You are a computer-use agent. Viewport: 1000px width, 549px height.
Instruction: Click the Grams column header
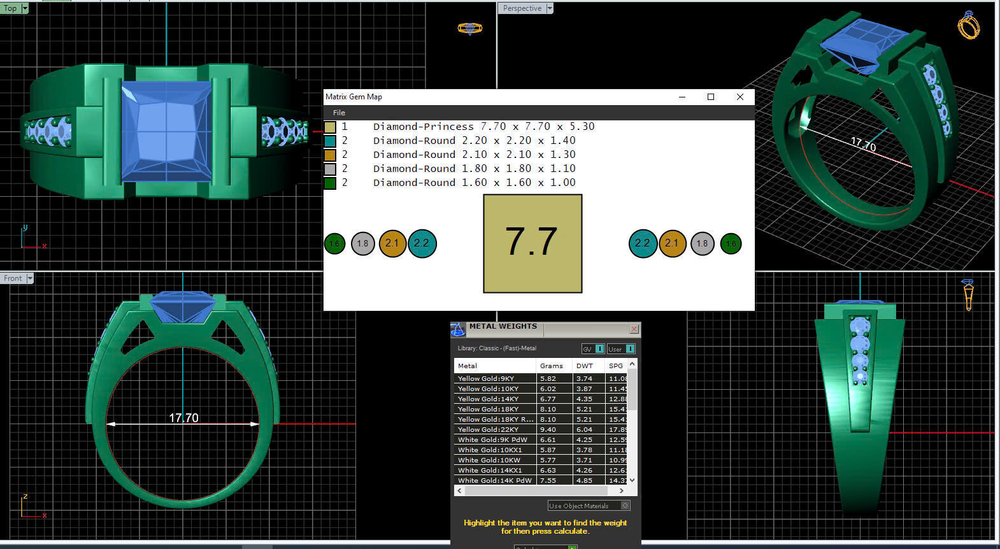[554, 366]
